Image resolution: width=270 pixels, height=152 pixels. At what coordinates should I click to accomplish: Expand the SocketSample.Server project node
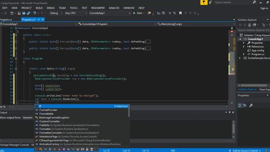click(240, 58)
